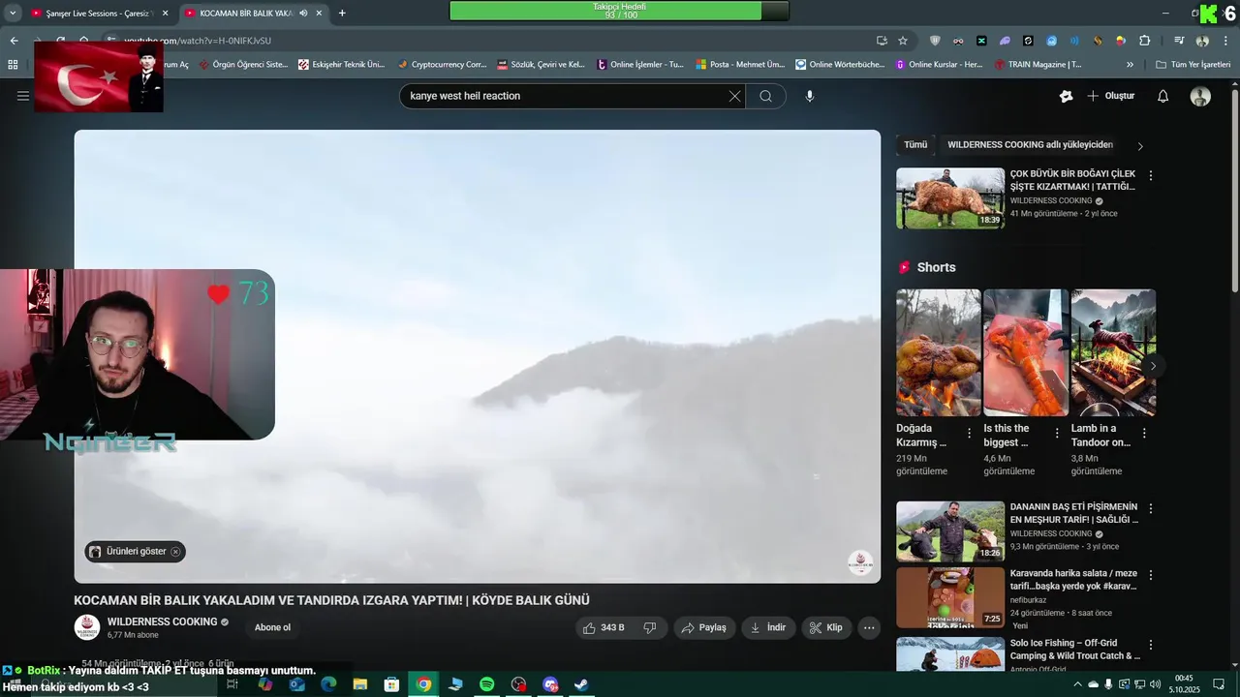Open options for DANANIN BAŞ ETİ video

[x=1151, y=508]
